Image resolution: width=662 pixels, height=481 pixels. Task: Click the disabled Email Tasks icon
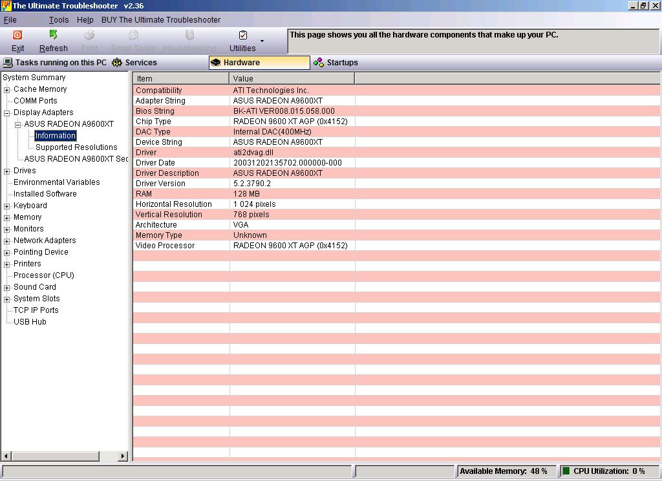pos(133,35)
